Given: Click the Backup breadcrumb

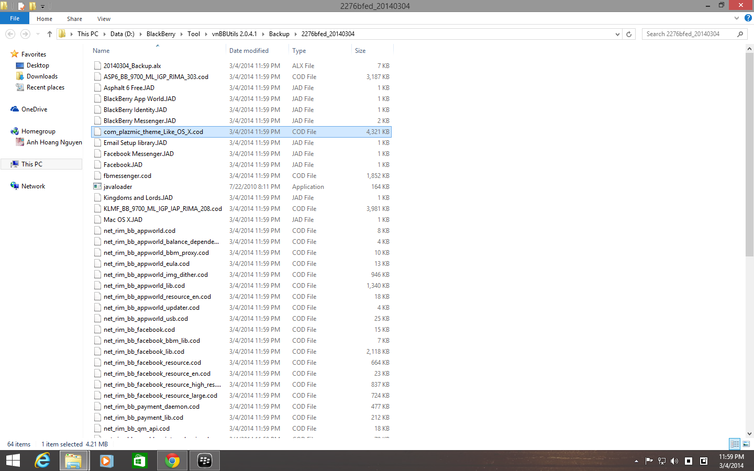Looking at the screenshot, I should [279, 34].
